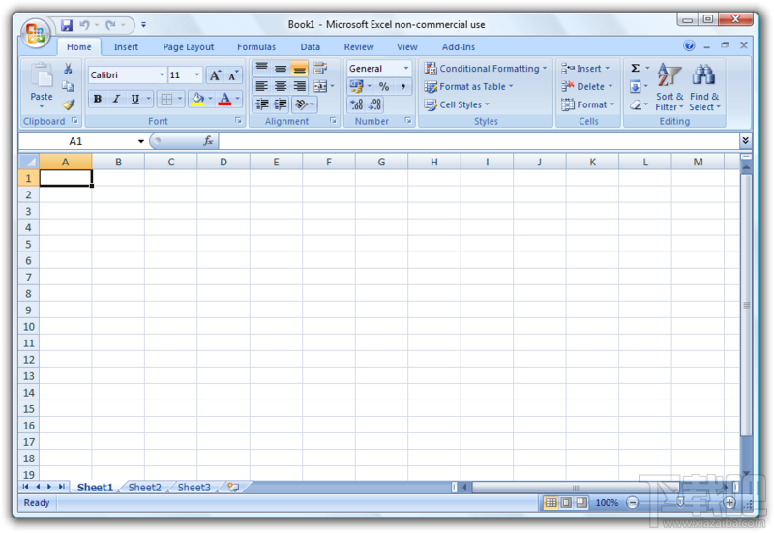Apply Comma Style
Image resolution: width=774 pixels, height=533 pixels.
click(x=402, y=86)
